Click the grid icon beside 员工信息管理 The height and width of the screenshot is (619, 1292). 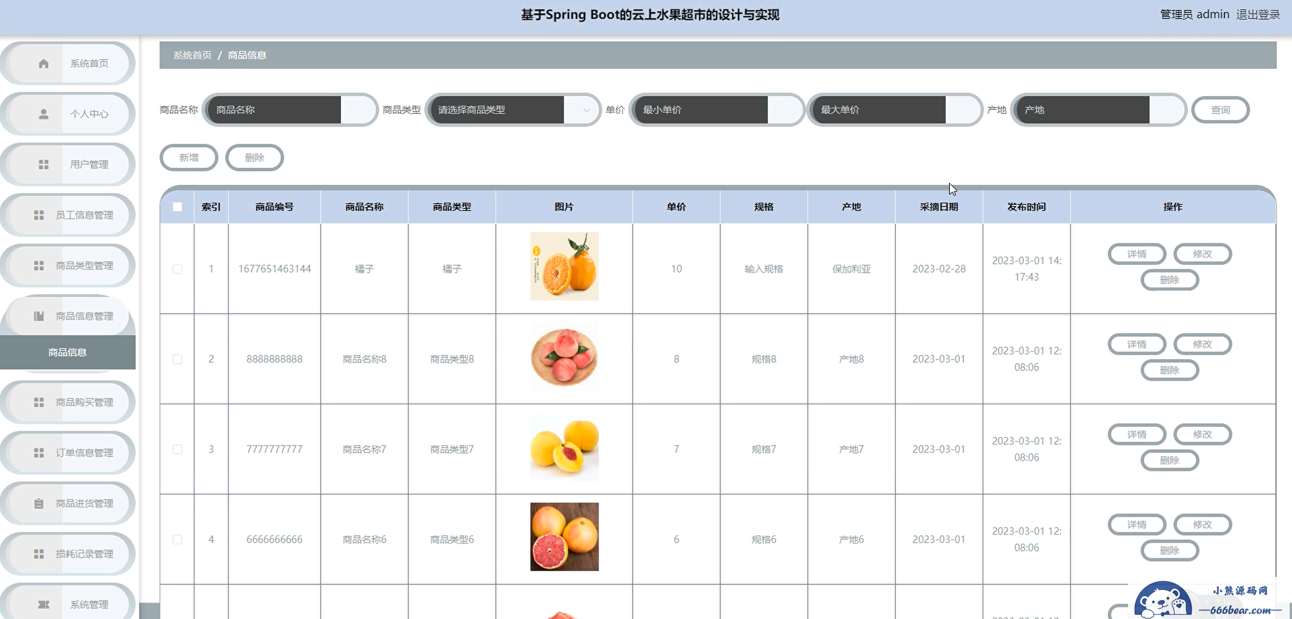tap(38, 215)
